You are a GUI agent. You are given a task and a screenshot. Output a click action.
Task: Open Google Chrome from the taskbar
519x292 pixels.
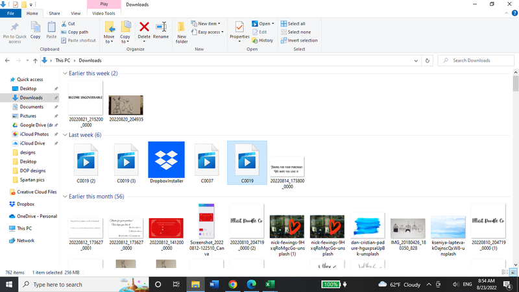pos(233,284)
